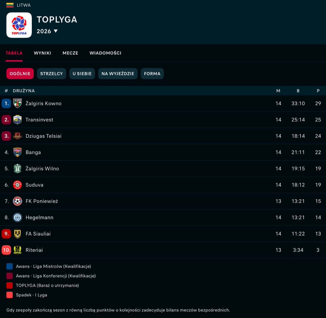Open the Żalgiris Wilno club crest
The image size is (326, 318).
click(x=17, y=169)
